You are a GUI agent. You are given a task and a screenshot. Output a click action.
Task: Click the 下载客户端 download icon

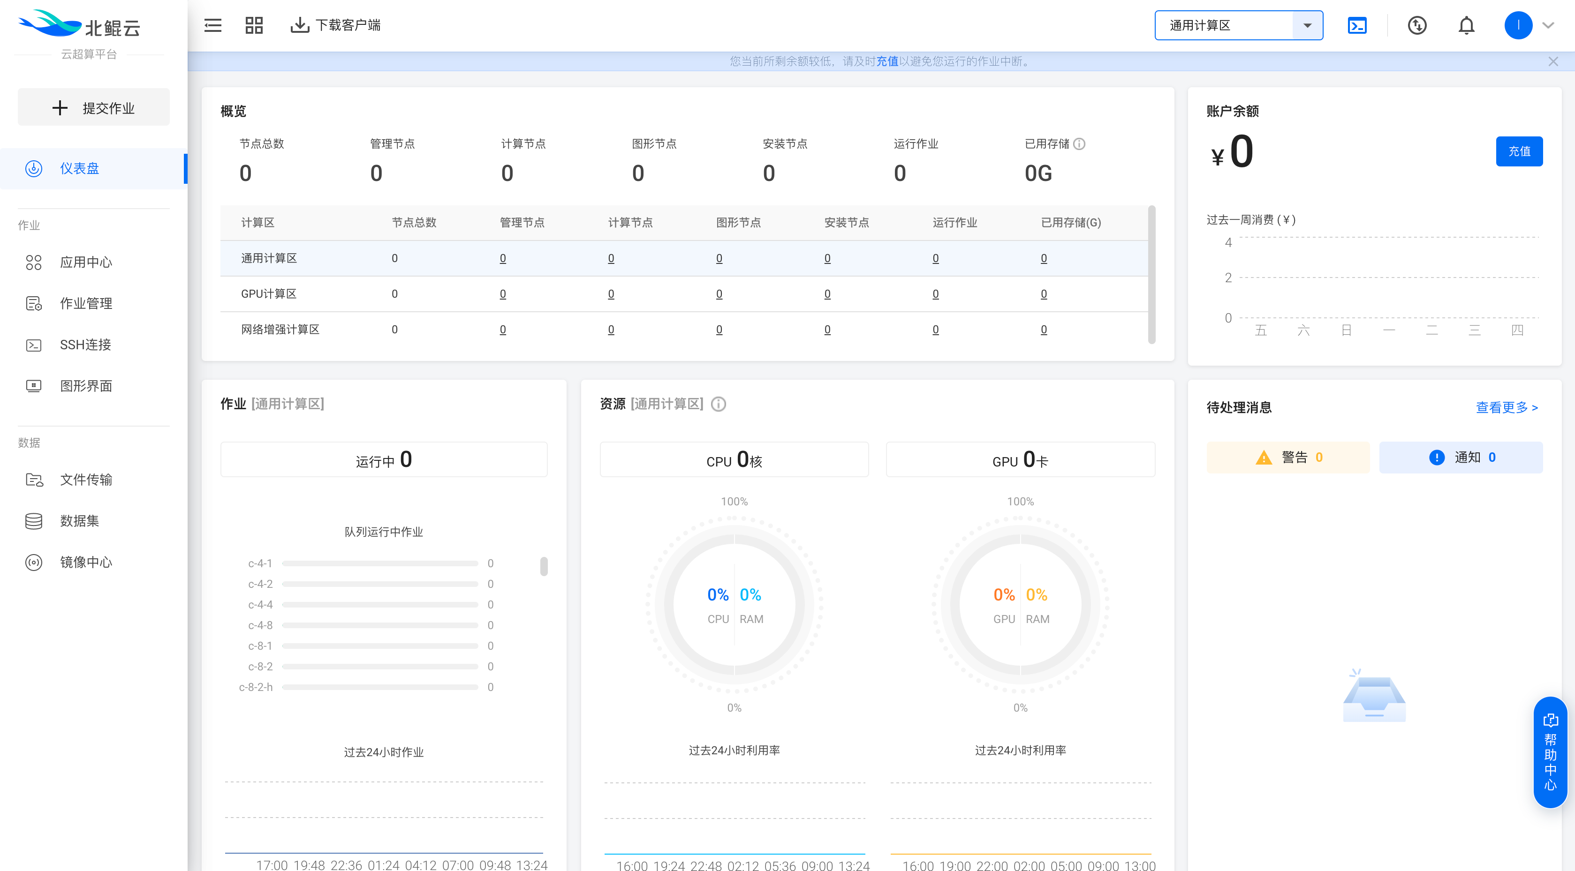(x=300, y=25)
